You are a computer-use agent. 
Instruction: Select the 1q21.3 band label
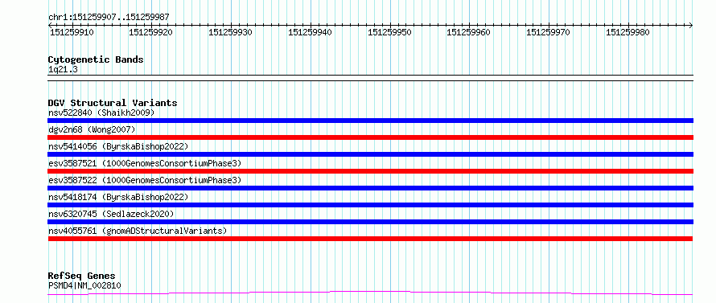(x=63, y=70)
